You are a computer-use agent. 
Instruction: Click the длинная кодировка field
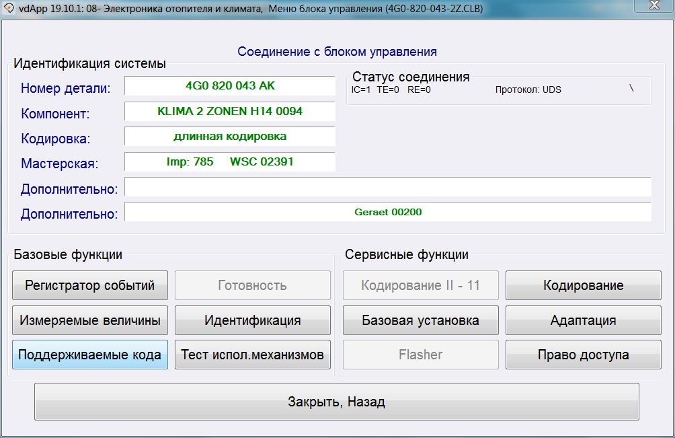click(x=230, y=137)
